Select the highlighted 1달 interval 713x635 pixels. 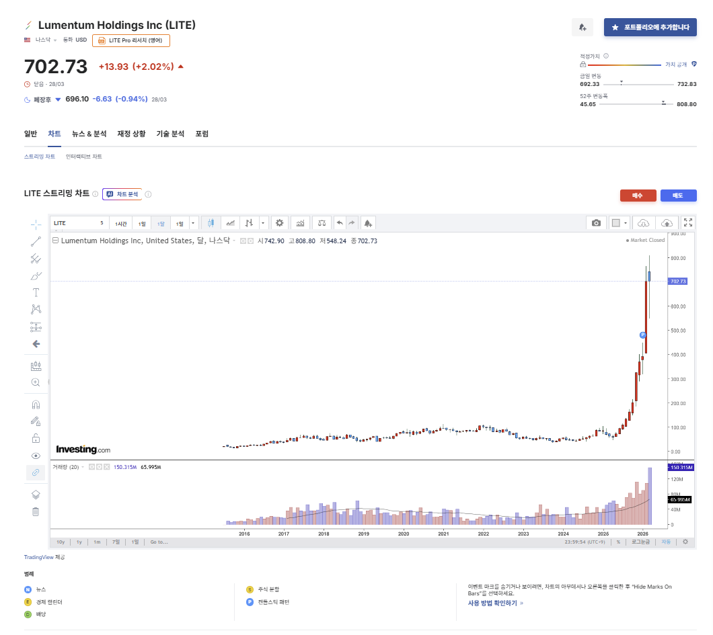click(161, 224)
